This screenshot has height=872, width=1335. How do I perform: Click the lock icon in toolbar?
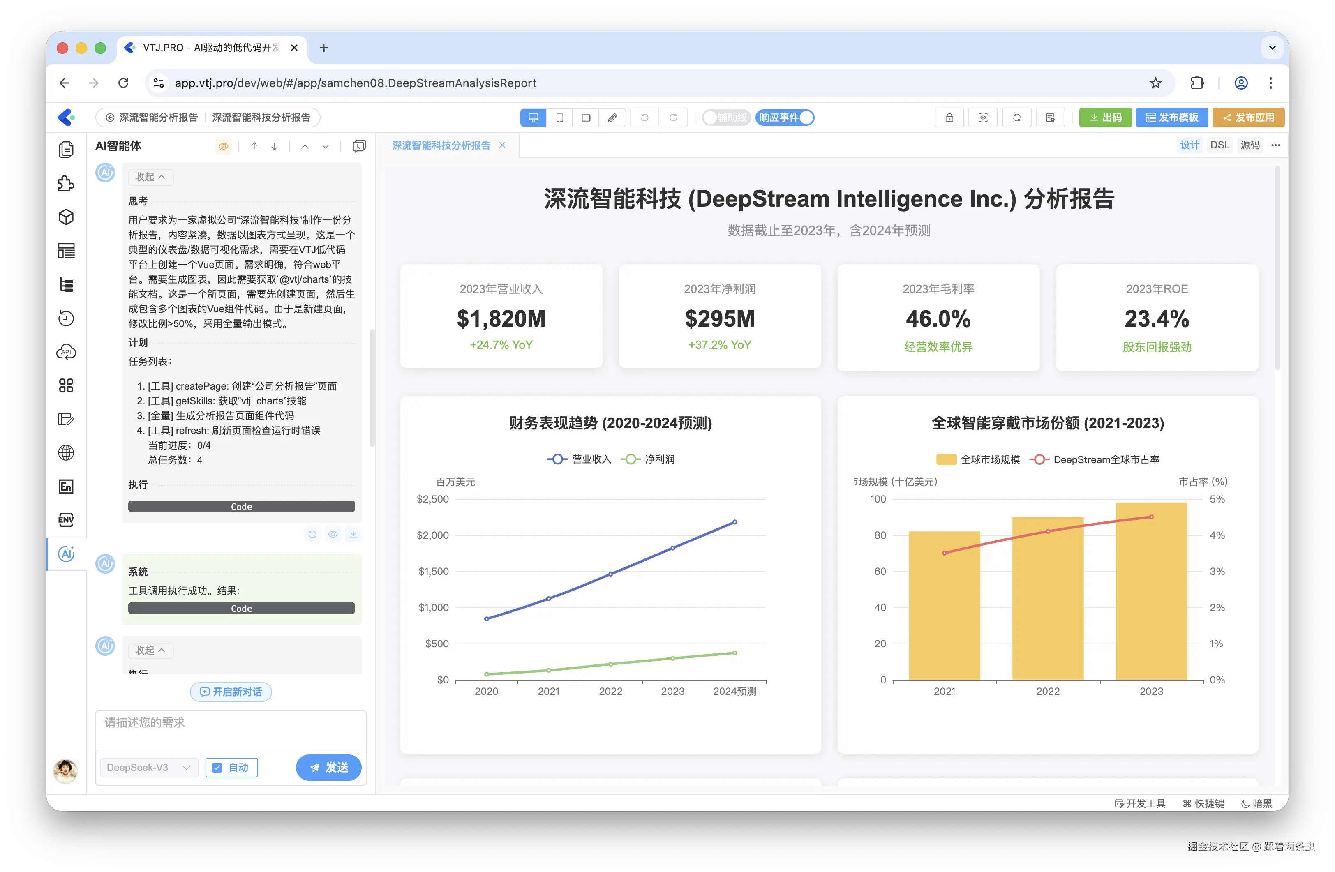pyautogui.click(x=949, y=118)
